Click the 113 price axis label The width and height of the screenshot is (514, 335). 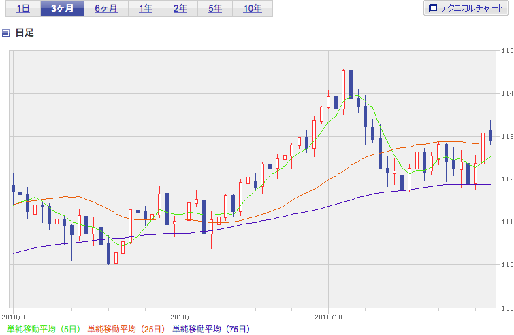(507, 137)
